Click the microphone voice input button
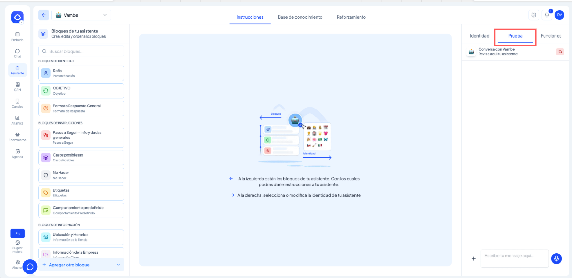This screenshot has width=572, height=278. click(x=556, y=258)
